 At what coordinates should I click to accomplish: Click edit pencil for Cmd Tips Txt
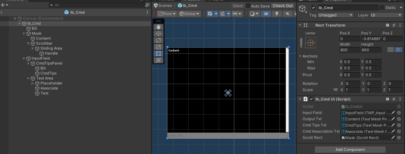point(393,125)
